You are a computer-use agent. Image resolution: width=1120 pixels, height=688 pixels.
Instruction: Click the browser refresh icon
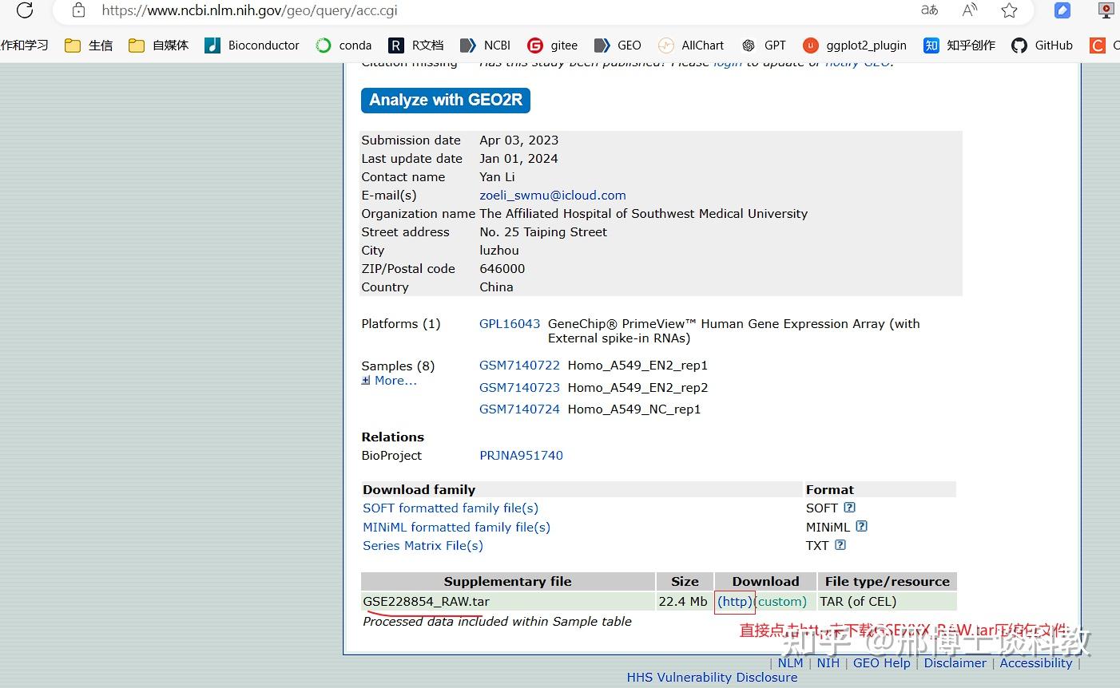(25, 10)
